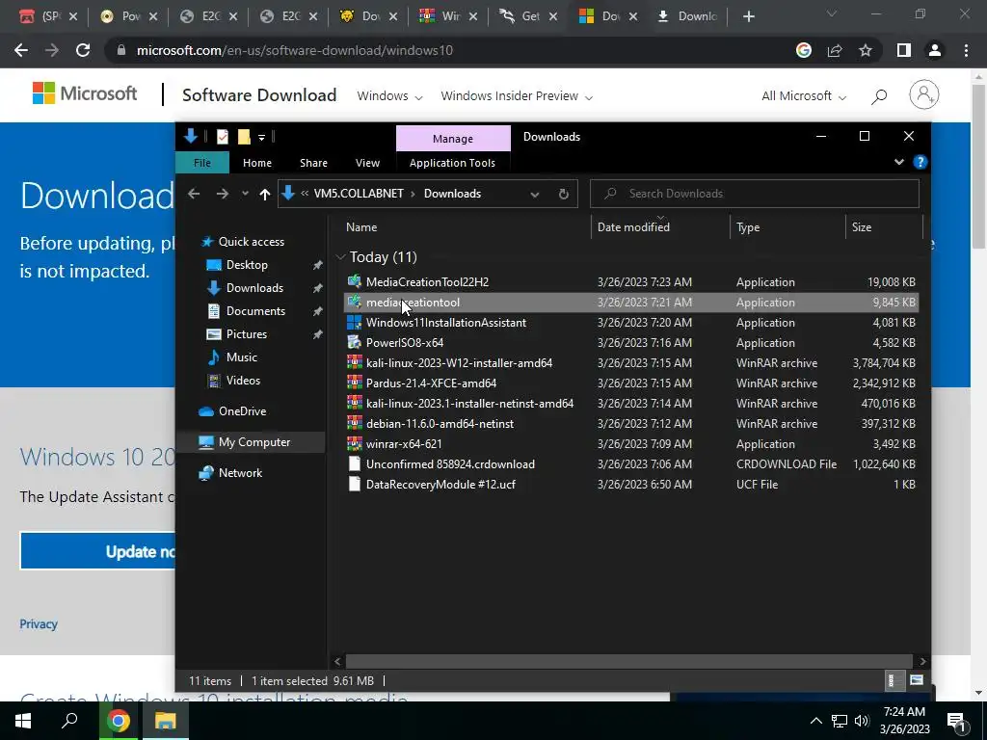Open Chrome profile avatar icon
The width and height of the screenshot is (987, 740).
935,50
